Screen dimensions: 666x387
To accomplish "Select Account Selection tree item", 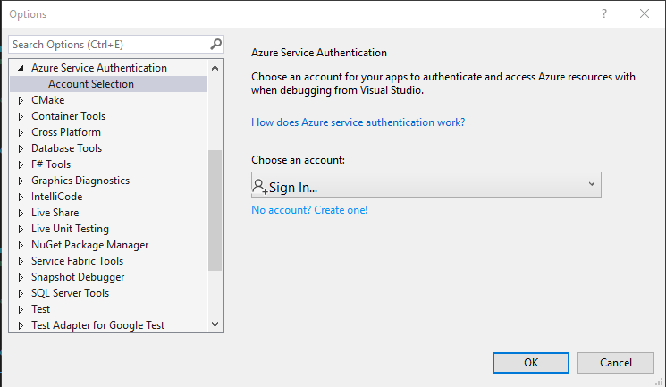I will coord(109,84).
